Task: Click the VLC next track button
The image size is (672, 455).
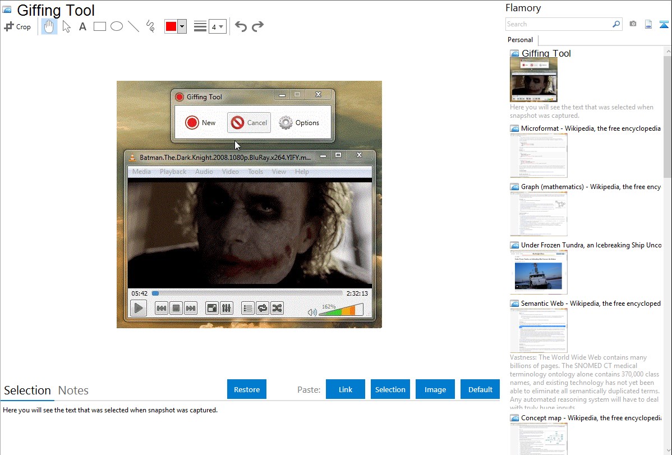Action: 191,308
